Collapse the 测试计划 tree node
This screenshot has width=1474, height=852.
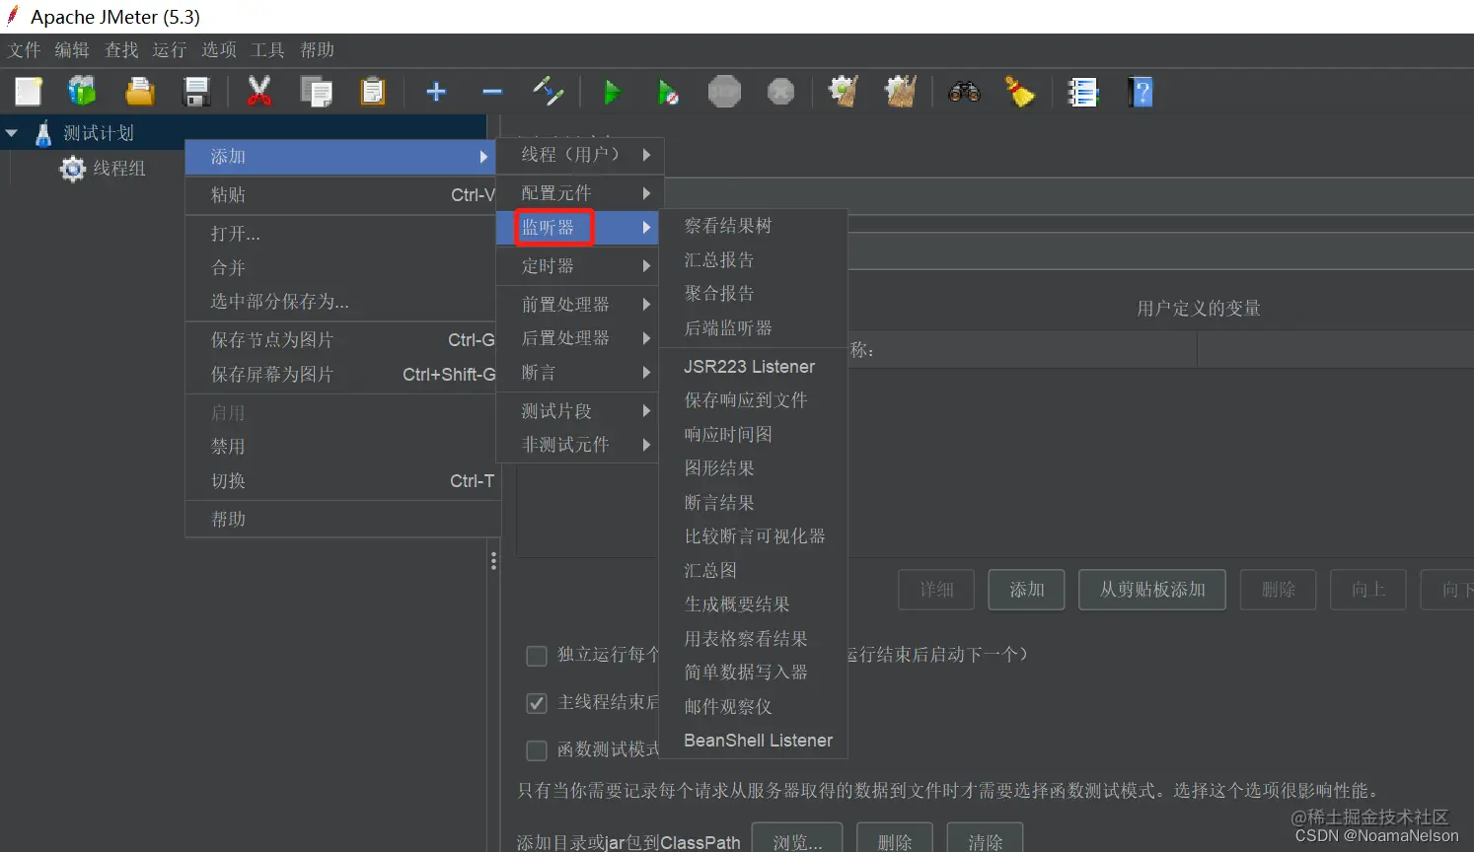click(x=12, y=132)
